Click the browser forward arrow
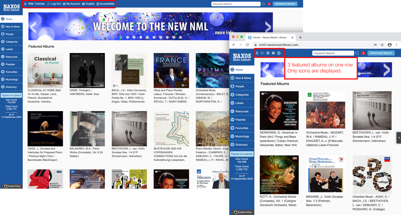The width and height of the screenshot is (401, 215). tap(240, 45)
